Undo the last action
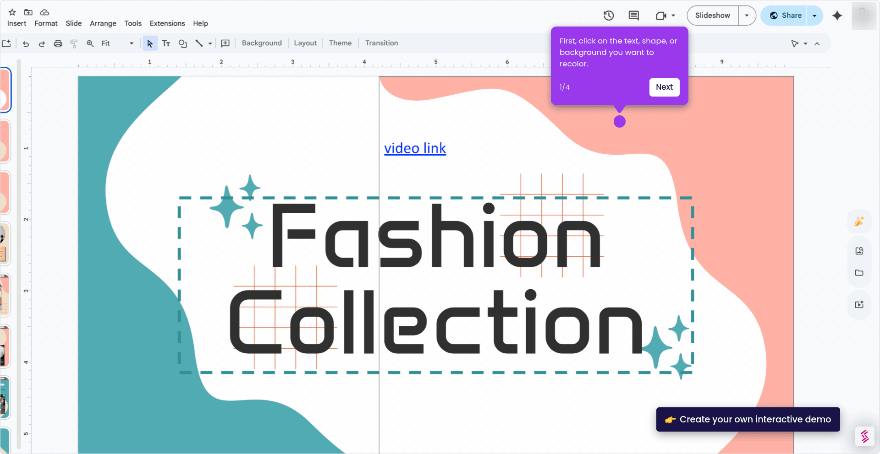The image size is (880, 454). [26, 43]
